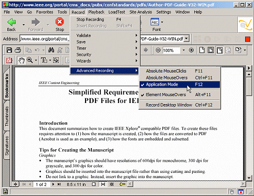The width and height of the screenshot is (254, 196).
Task: Open search with the binoculars icon
Action: [51, 50]
